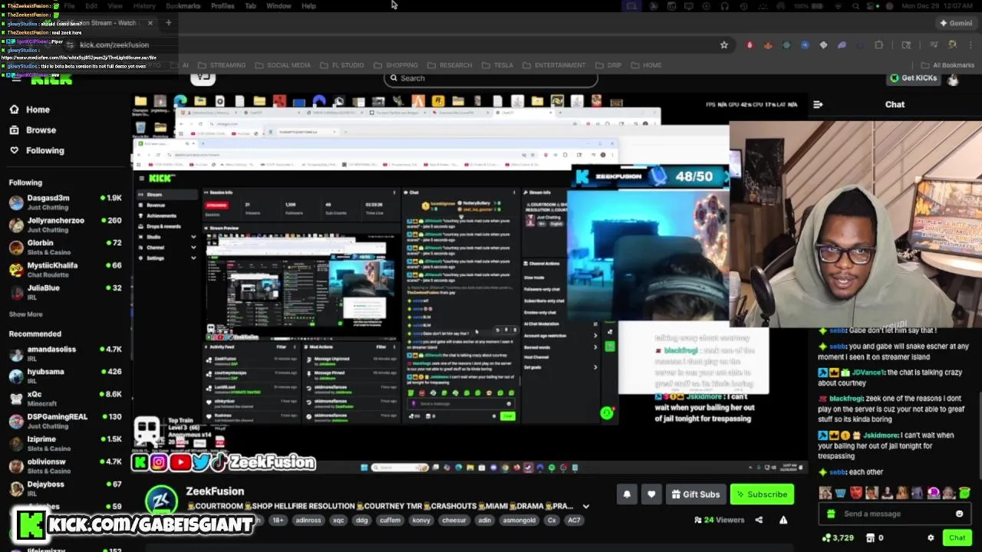Open JuliaBlue channel in sidebar

point(64,292)
